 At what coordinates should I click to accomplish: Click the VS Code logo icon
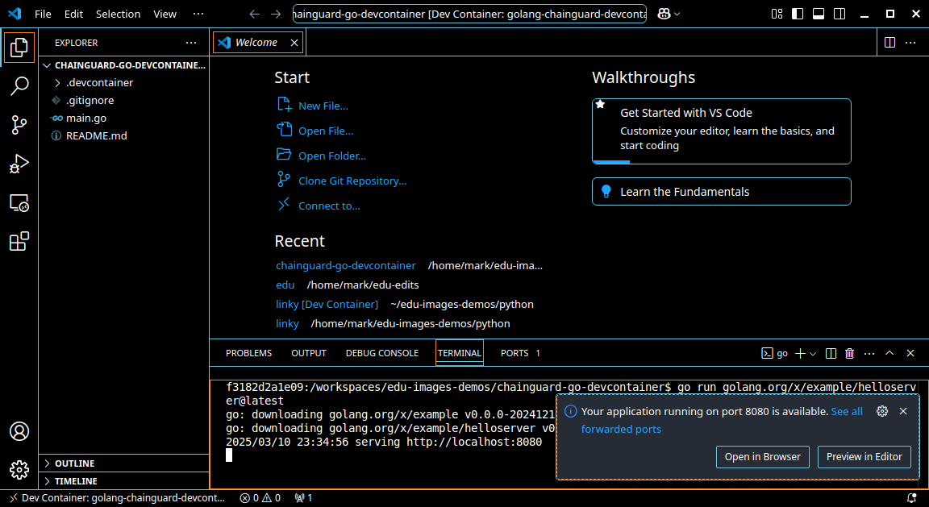coord(15,14)
